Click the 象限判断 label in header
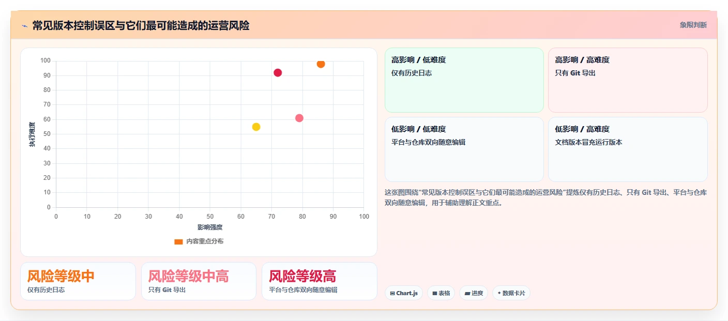 pos(693,25)
